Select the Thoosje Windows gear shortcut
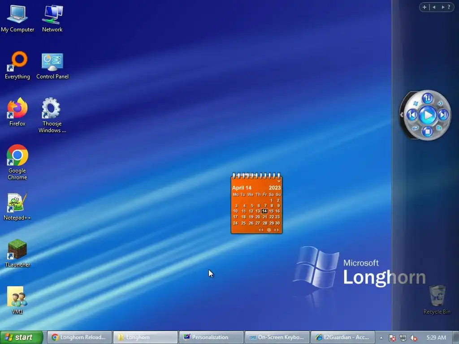 (x=52, y=115)
